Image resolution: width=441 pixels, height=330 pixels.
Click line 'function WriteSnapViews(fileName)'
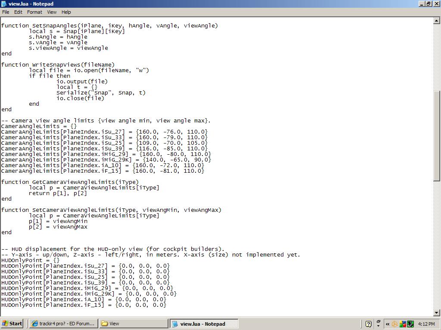point(58,65)
